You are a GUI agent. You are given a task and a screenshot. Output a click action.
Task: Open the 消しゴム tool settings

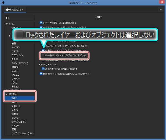pyautogui.click(x=15, y=75)
